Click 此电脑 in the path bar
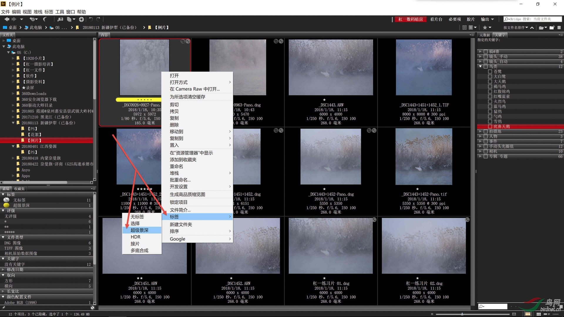 36,28
